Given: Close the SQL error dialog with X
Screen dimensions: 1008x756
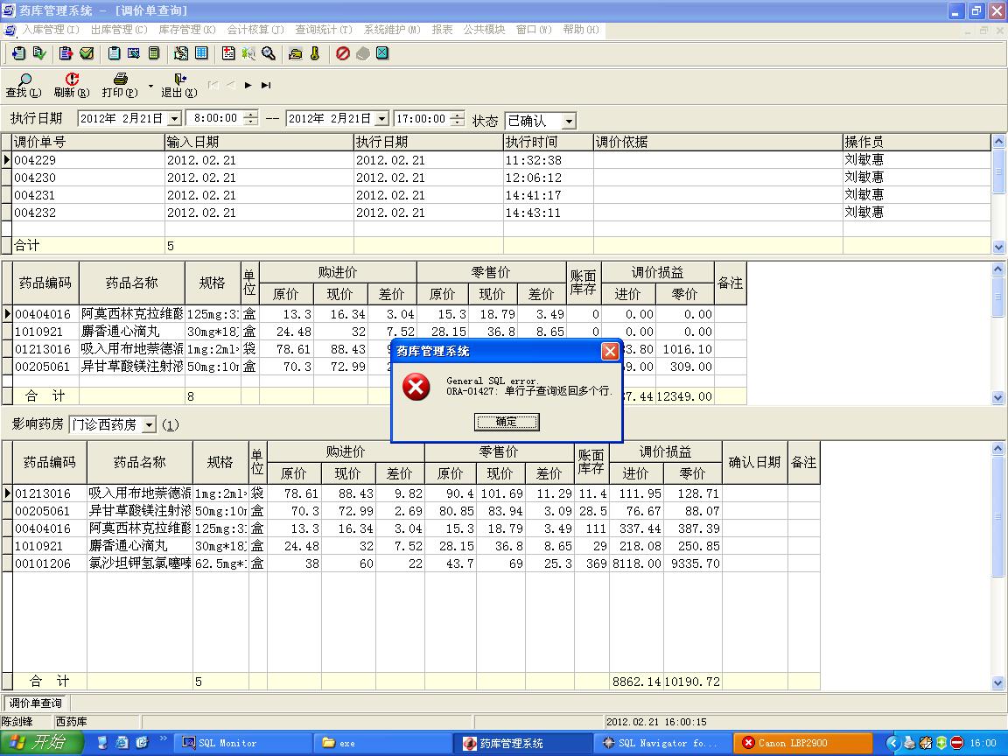Looking at the screenshot, I should [x=610, y=351].
